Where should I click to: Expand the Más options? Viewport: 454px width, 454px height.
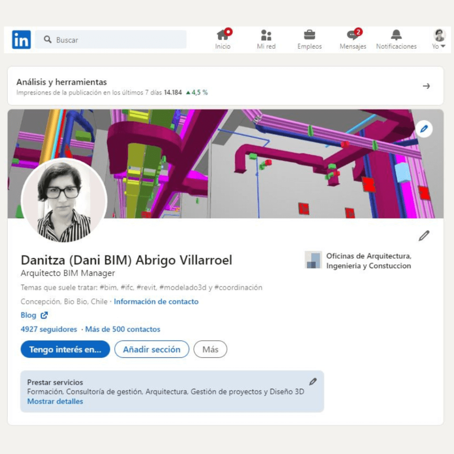coord(210,349)
